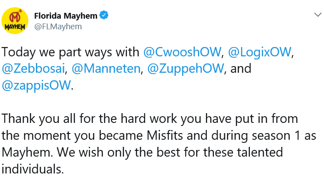Click the Florida Mayhem profile avatar
The height and width of the screenshot is (181, 324).
pyautogui.click(x=16, y=20)
